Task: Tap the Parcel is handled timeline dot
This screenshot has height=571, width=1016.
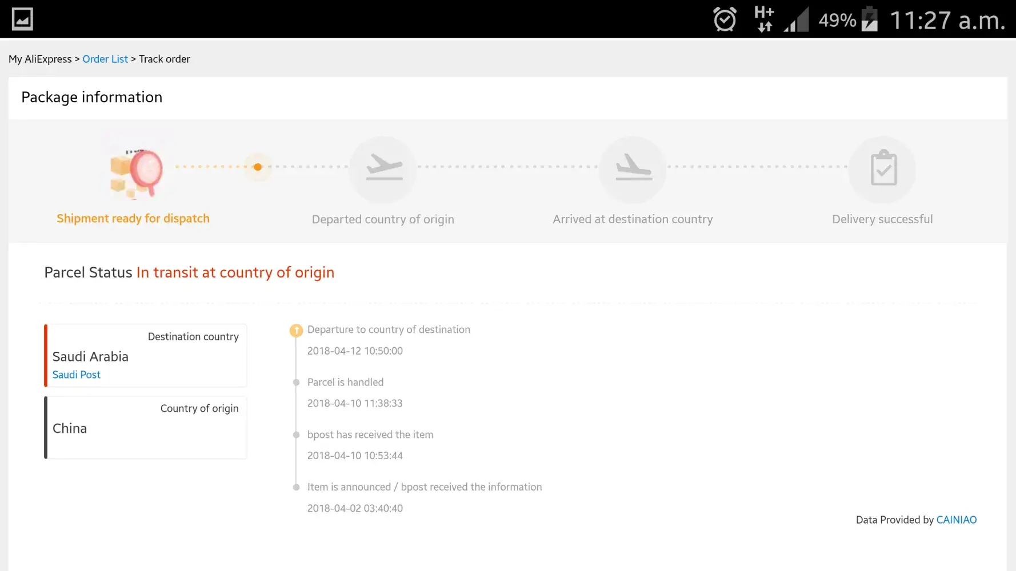Action: click(296, 383)
